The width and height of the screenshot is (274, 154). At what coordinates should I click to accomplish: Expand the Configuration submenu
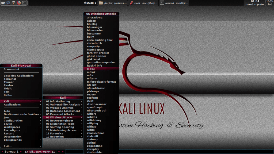[21, 121]
